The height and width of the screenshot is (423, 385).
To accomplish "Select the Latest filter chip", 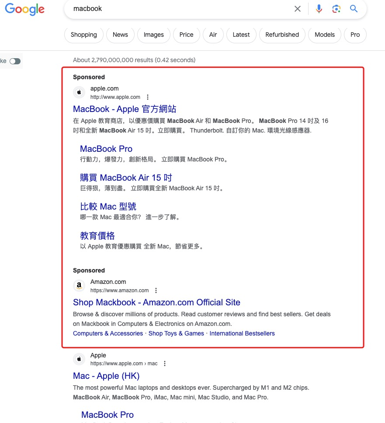I will 241,35.
